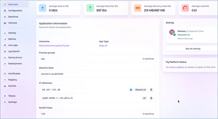Click the blue info icon beside Shared v4
Image resolution: width=218 pixels, height=119 pixels.
[131, 90]
